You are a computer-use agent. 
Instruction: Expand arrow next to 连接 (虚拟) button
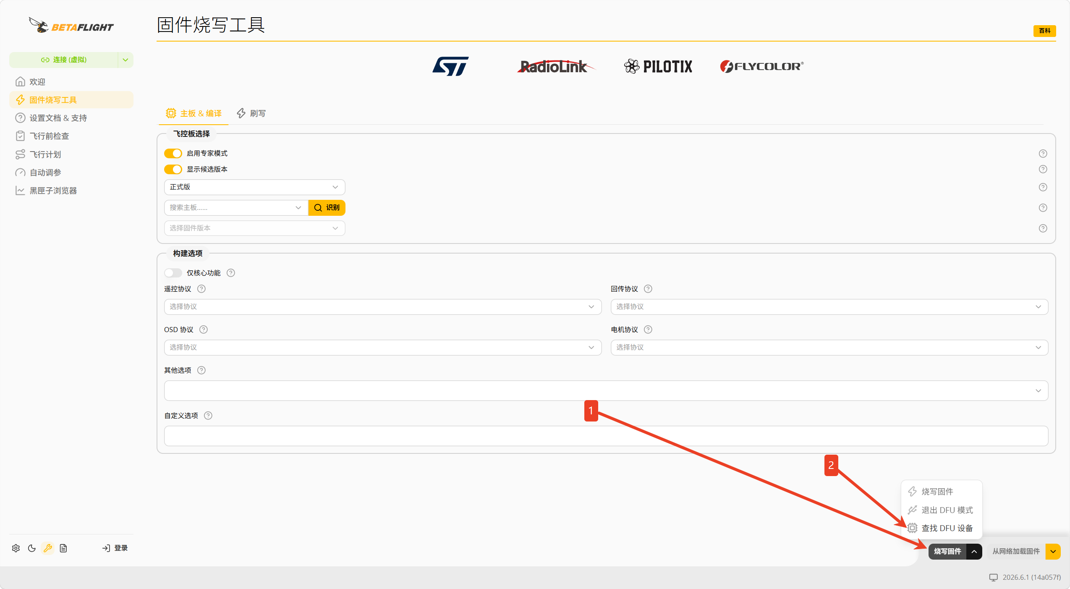point(126,60)
